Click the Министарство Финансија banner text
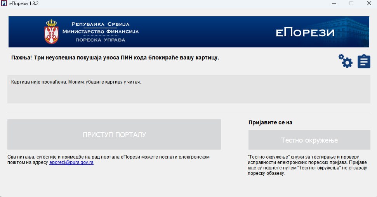Image resolution: width=377 pixels, height=197 pixels. tap(100, 31)
